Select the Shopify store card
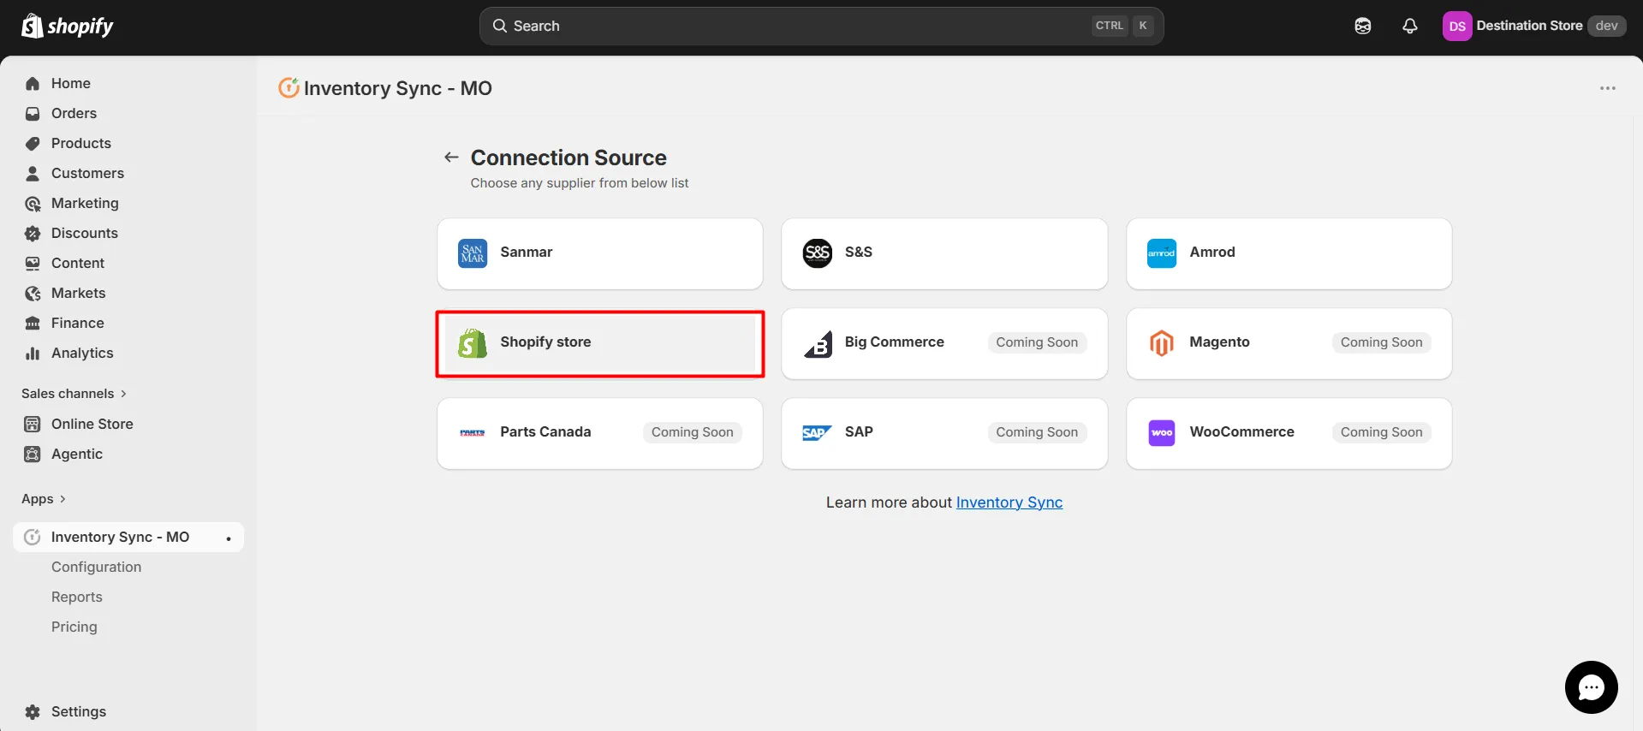 point(599,343)
